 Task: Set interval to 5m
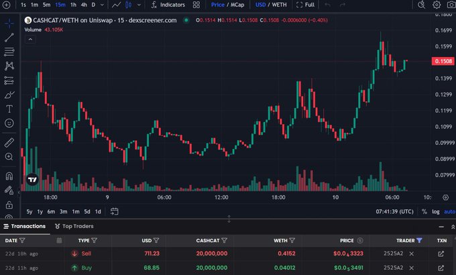click(x=46, y=5)
